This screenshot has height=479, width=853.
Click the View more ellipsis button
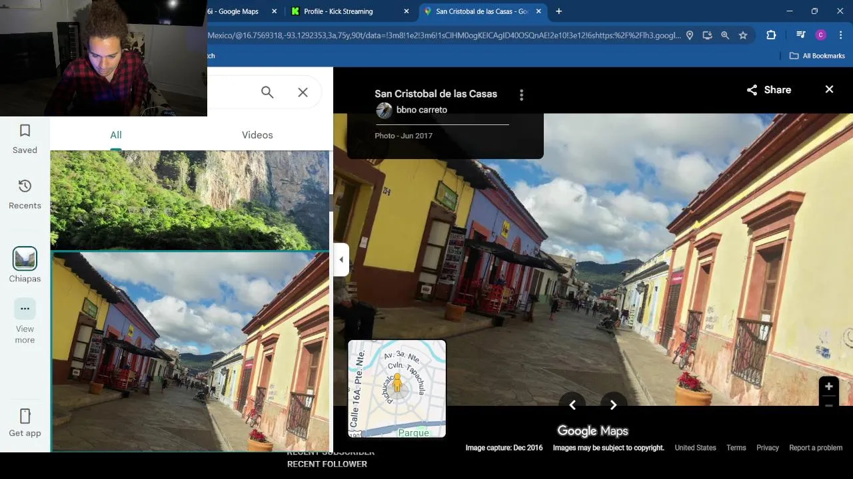click(25, 309)
